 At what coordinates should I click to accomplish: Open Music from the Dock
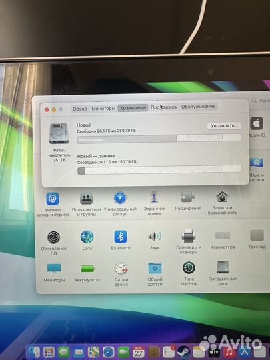[229, 352]
